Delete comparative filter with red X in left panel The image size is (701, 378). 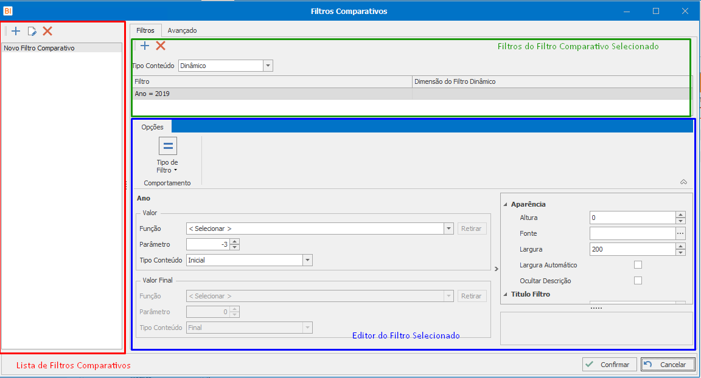[x=47, y=31]
